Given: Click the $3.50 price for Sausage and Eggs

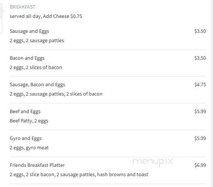Looking at the screenshot, I should coord(200,31).
